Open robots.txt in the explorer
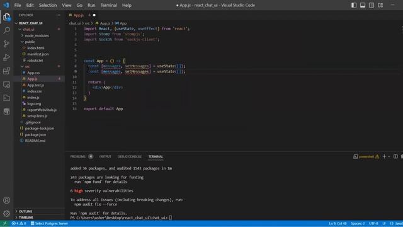Viewport: 403px width, 227px height. click(x=35, y=61)
